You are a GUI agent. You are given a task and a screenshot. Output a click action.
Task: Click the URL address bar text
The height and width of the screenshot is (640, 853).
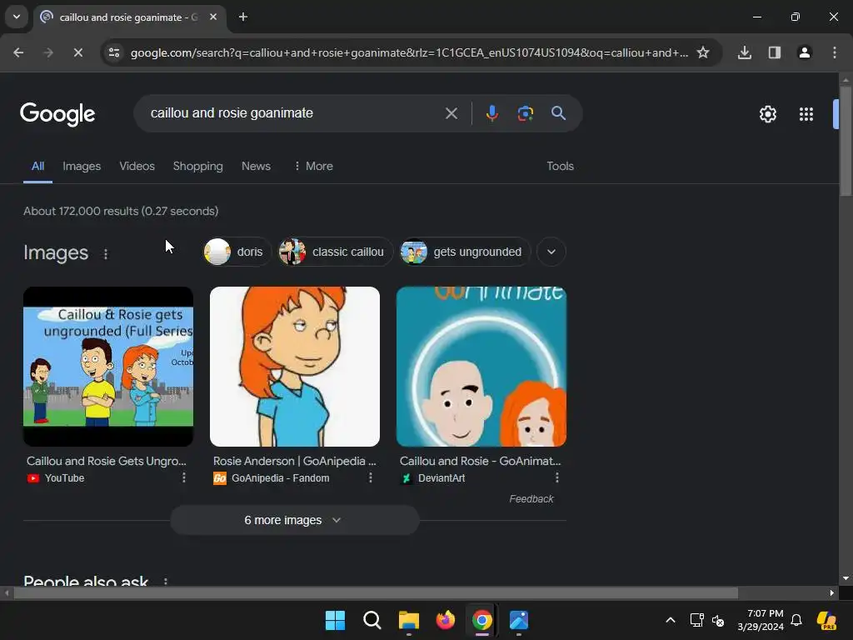[409, 52]
